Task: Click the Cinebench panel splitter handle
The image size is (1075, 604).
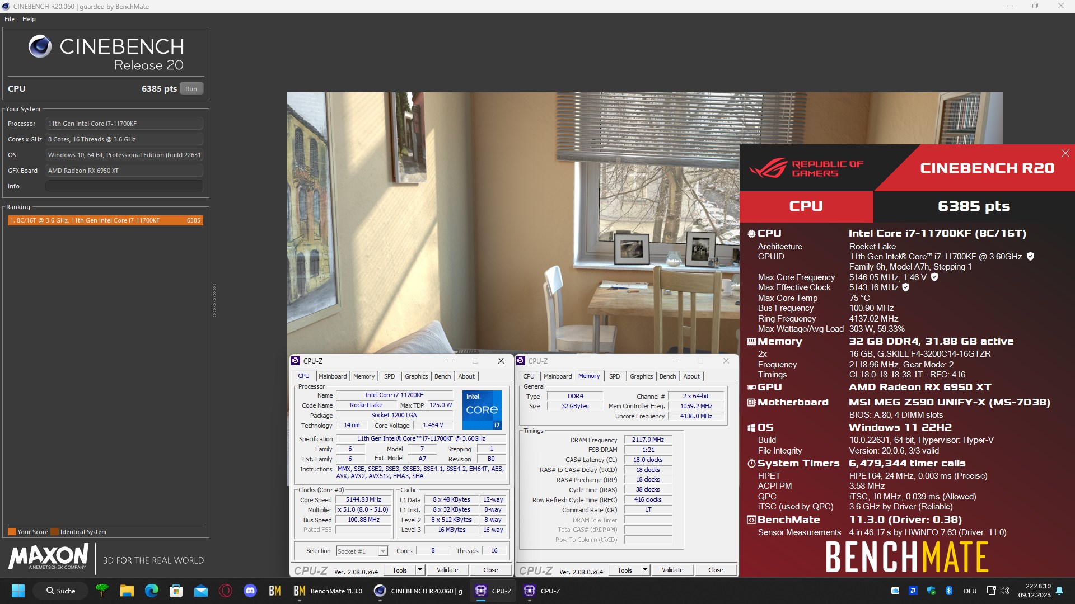Action: [214, 300]
